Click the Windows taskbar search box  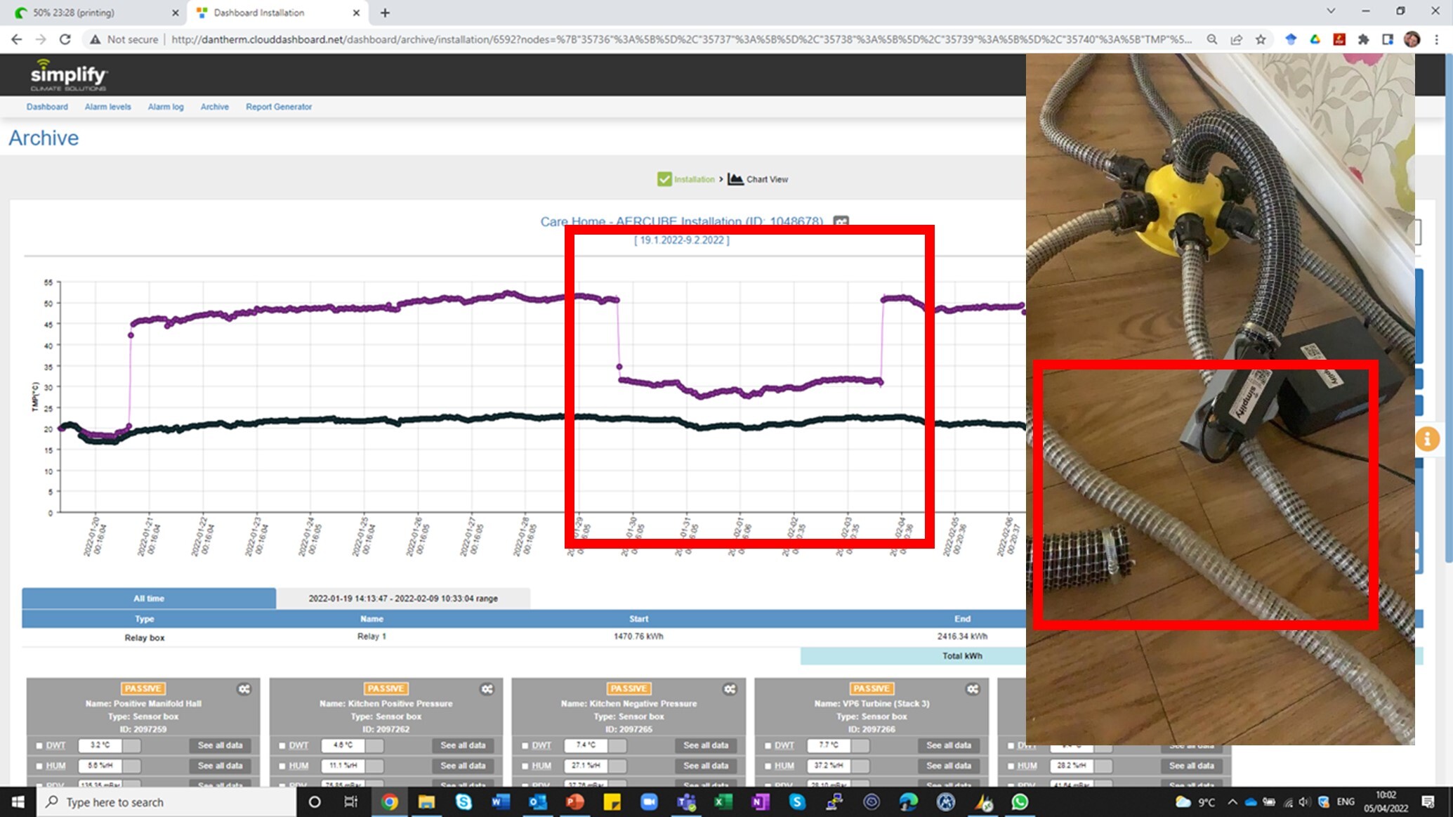click(169, 802)
